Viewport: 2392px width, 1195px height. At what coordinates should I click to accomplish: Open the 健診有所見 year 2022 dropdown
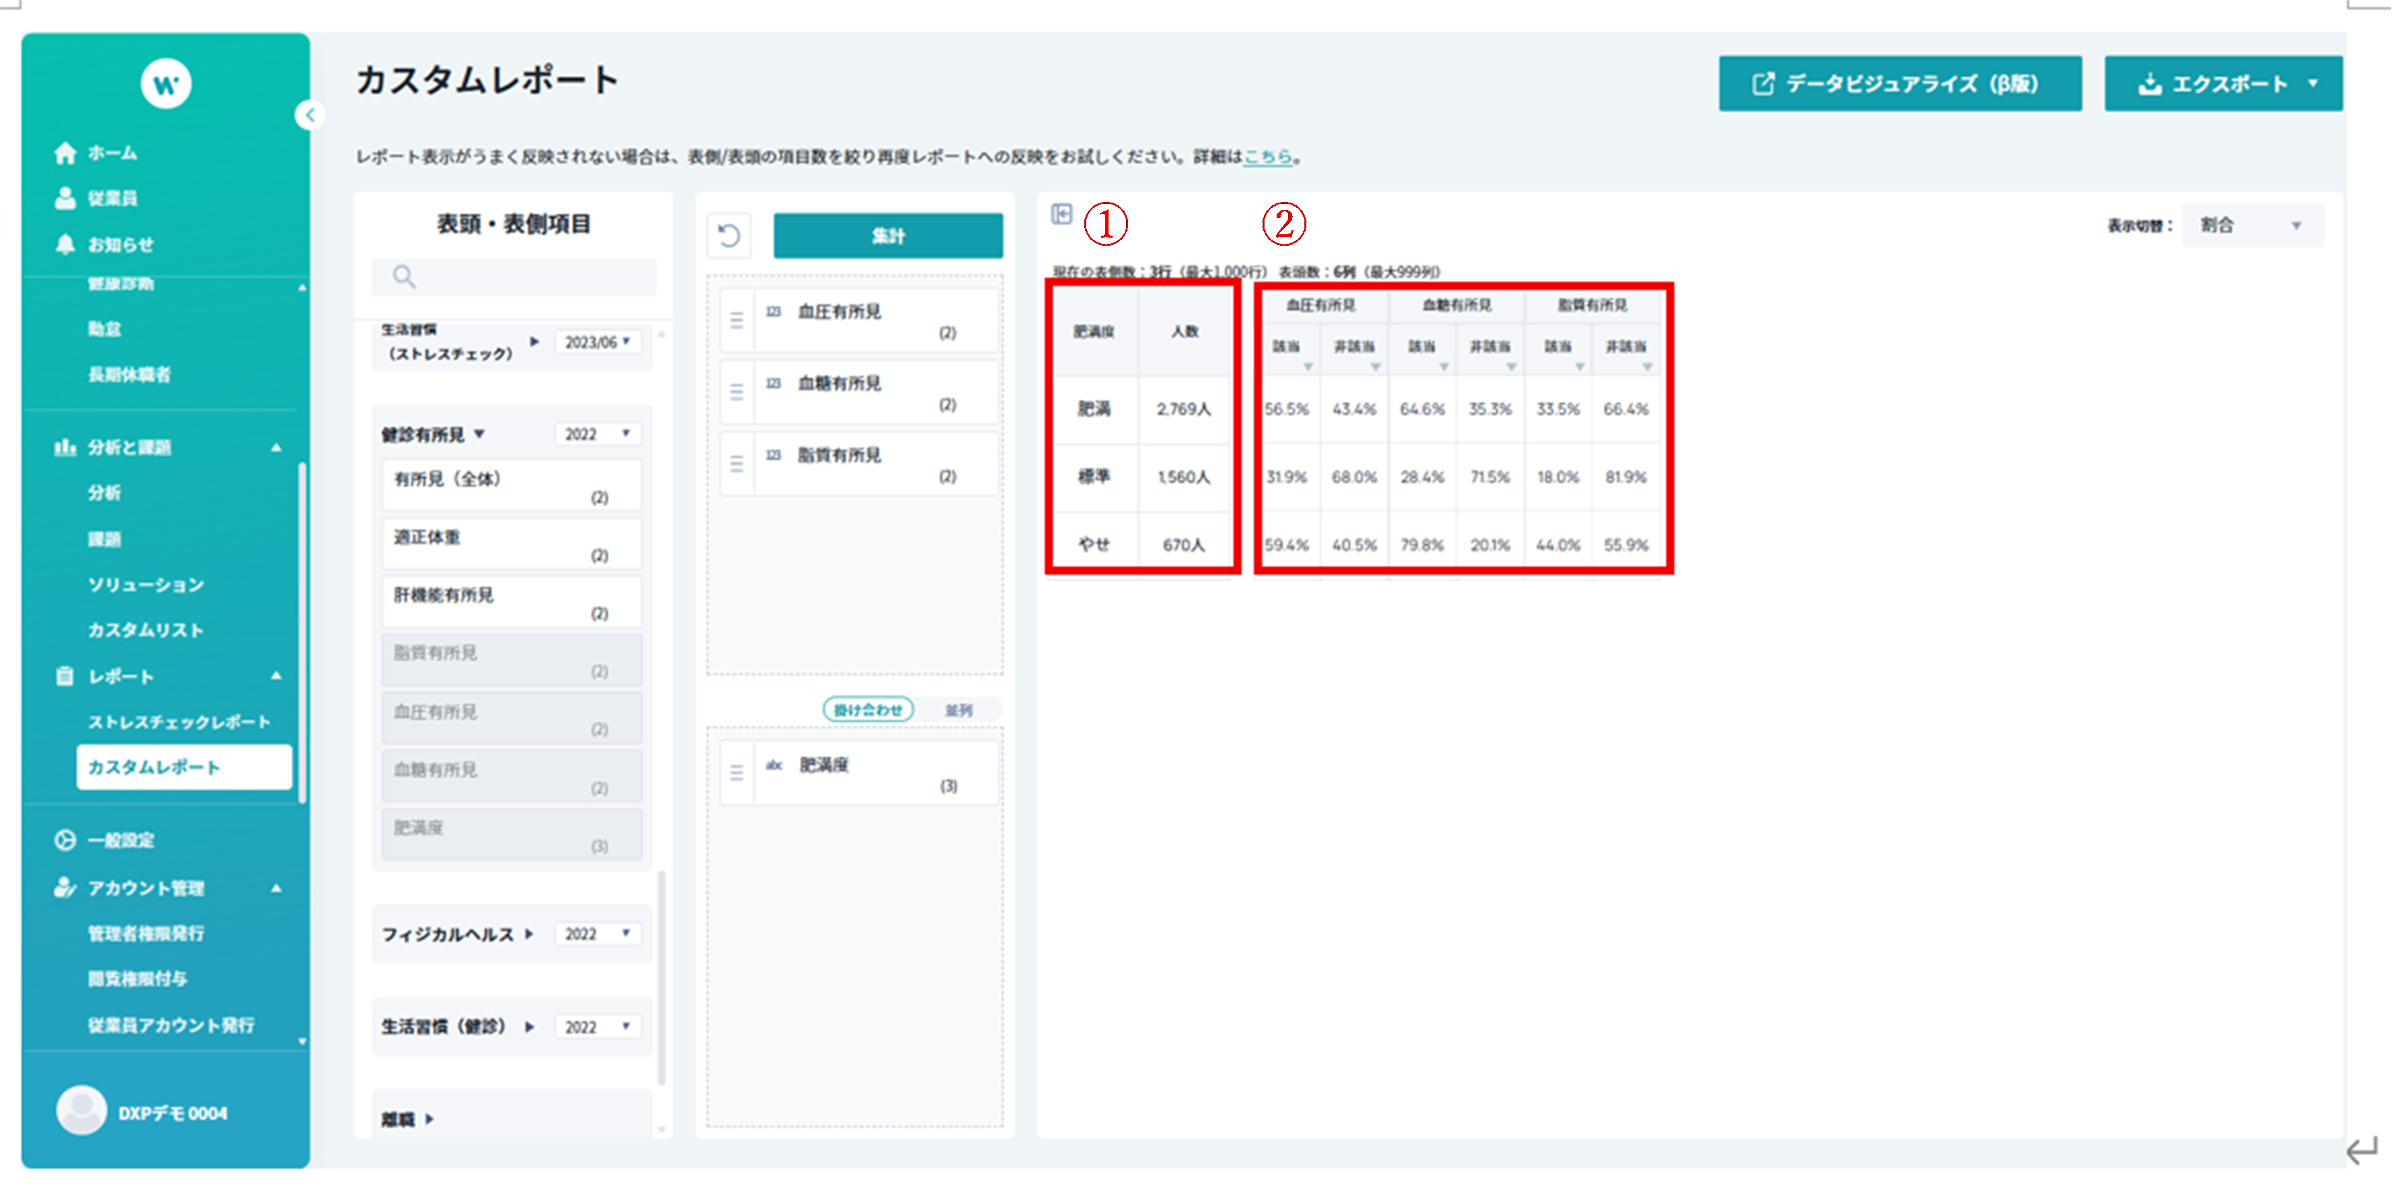598,433
